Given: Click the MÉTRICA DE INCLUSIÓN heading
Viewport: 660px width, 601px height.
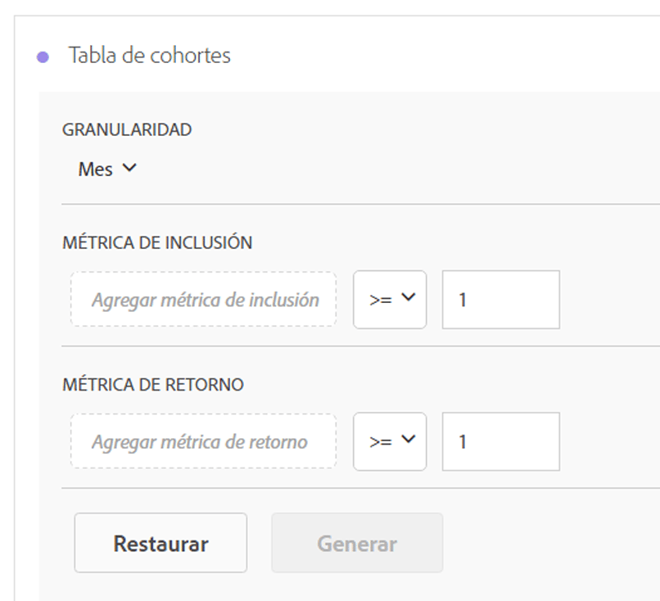Looking at the screenshot, I should (157, 242).
